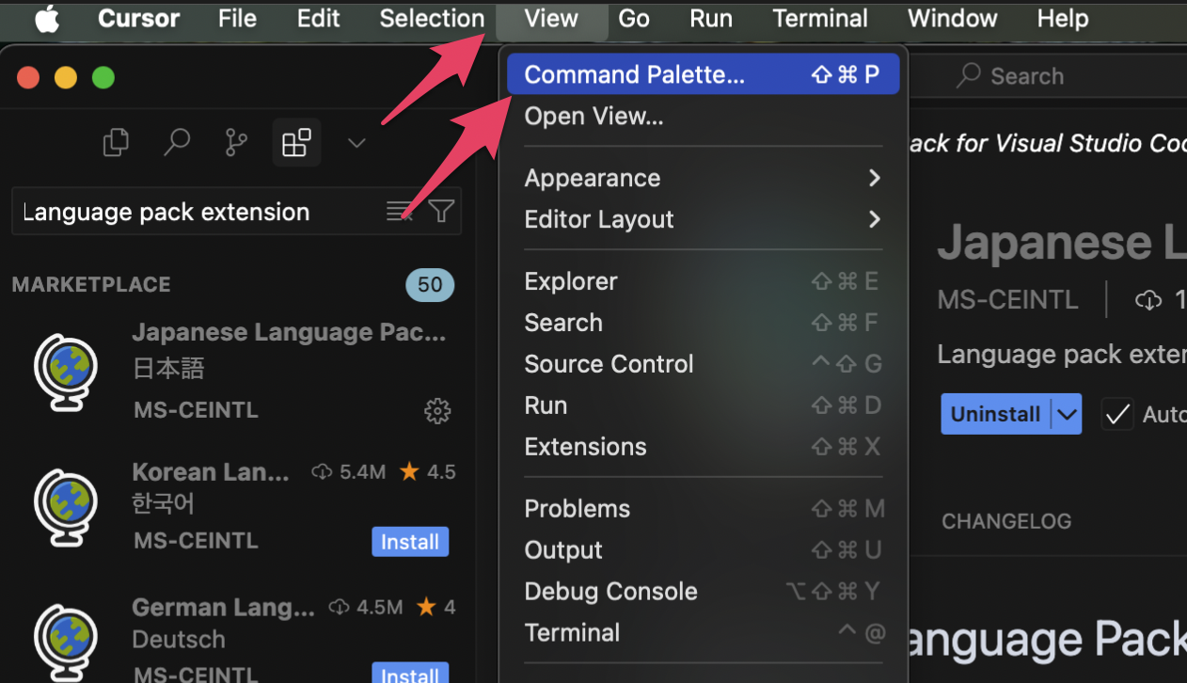Click the Japanese L… heading in details pane

[1062, 243]
